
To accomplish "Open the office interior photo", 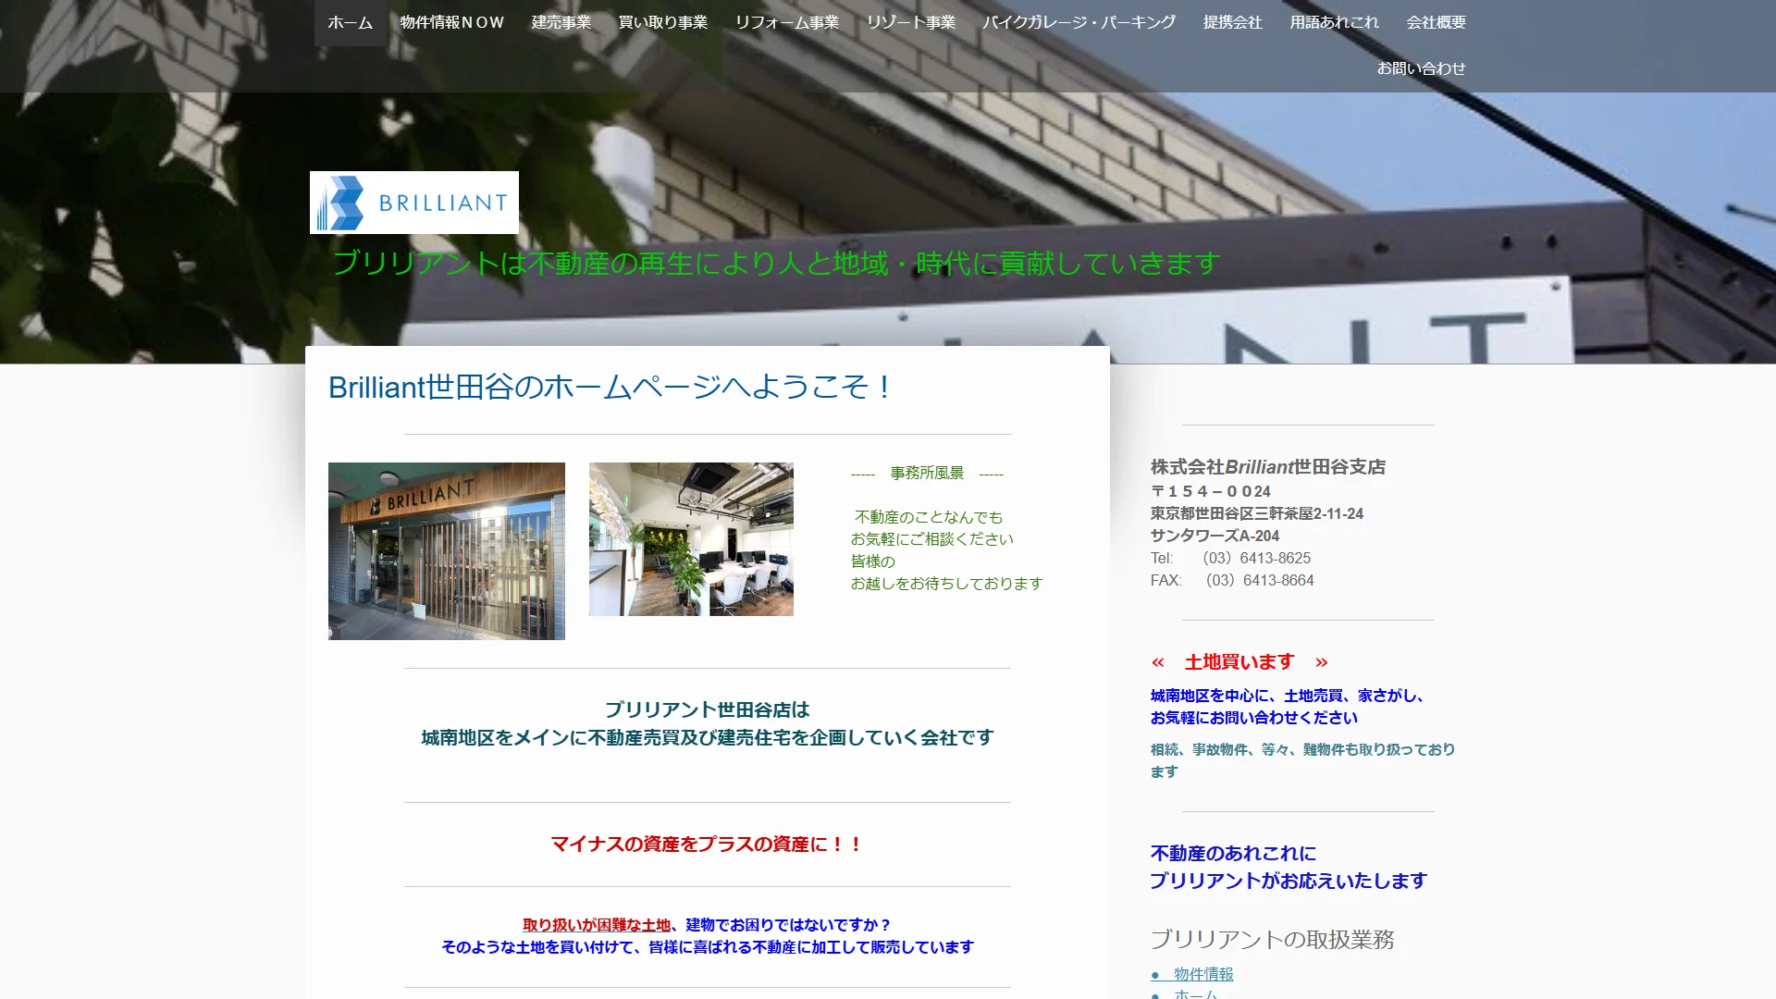I will [691, 539].
